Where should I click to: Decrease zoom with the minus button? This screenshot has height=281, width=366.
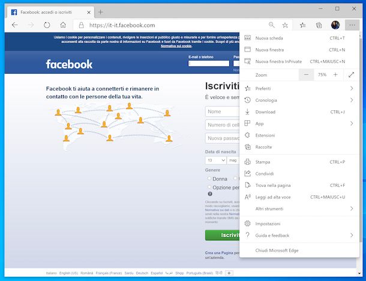(306, 75)
